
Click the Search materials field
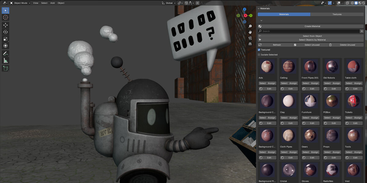coord(309,31)
